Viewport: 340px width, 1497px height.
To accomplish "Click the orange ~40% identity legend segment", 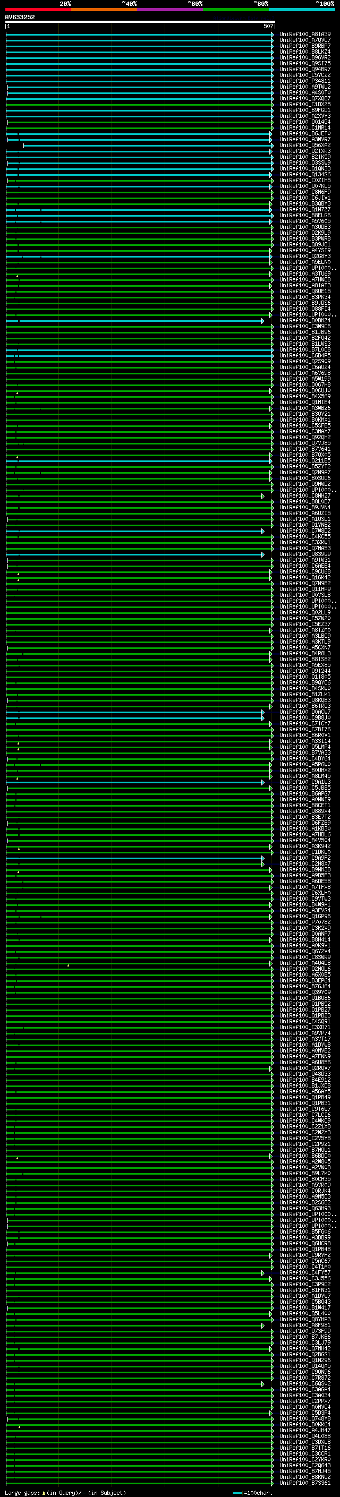I will click(104, 10).
